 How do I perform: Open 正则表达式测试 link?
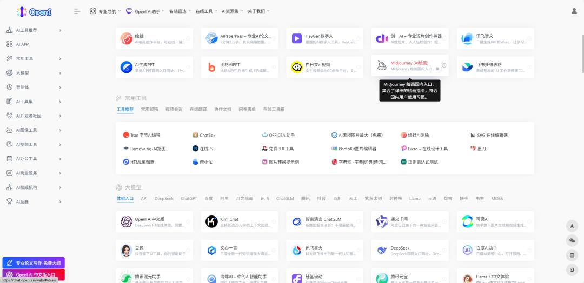(420, 162)
